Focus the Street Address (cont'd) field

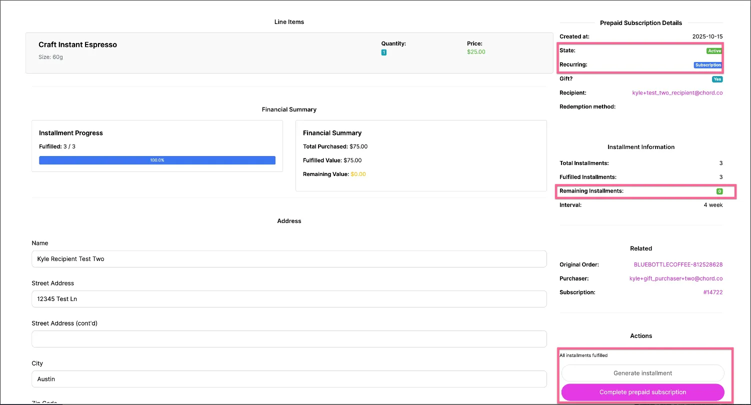click(x=289, y=339)
